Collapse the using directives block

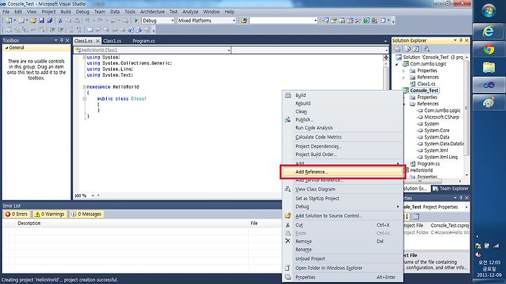click(x=84, y=58)
